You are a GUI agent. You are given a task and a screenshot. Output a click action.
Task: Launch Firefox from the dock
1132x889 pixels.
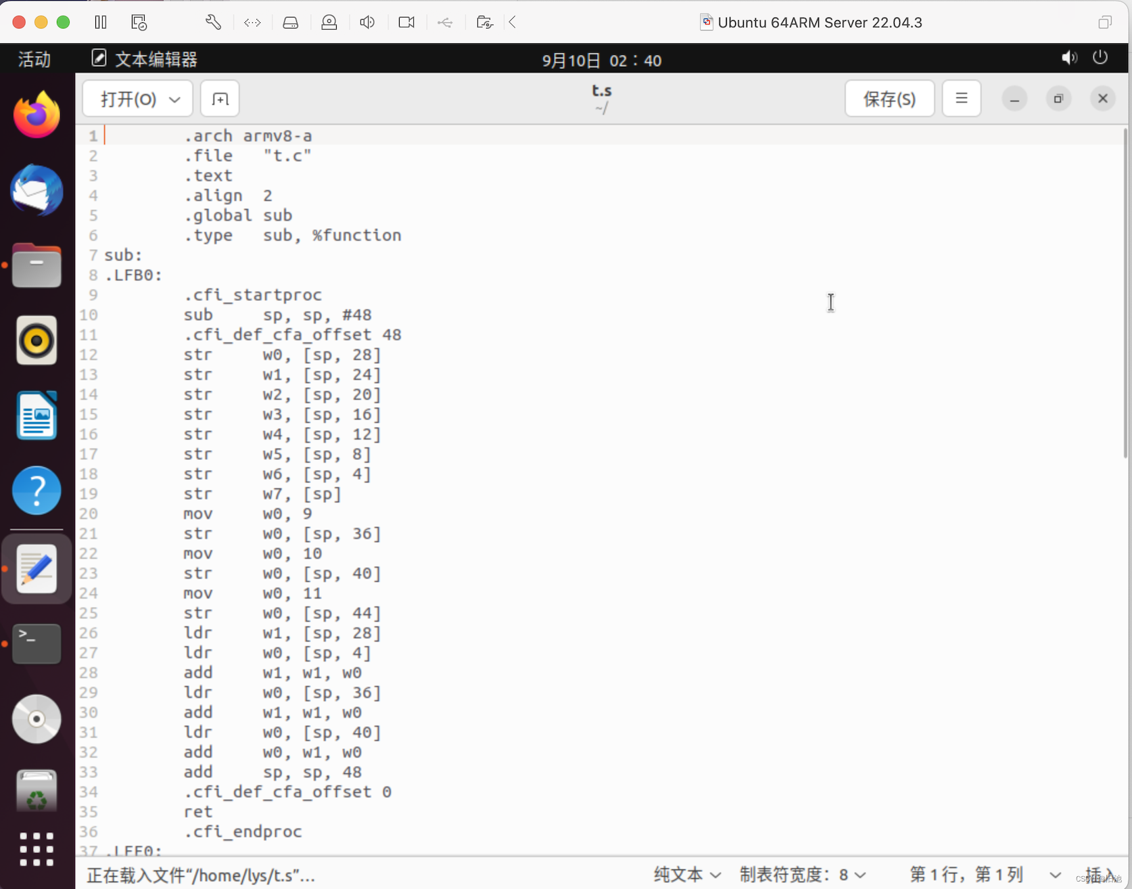37,114
